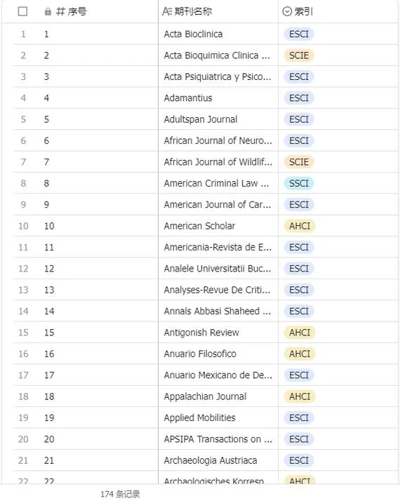Open the Antigonish Review cell
The image size is (400, 501).
pos(218,333)
